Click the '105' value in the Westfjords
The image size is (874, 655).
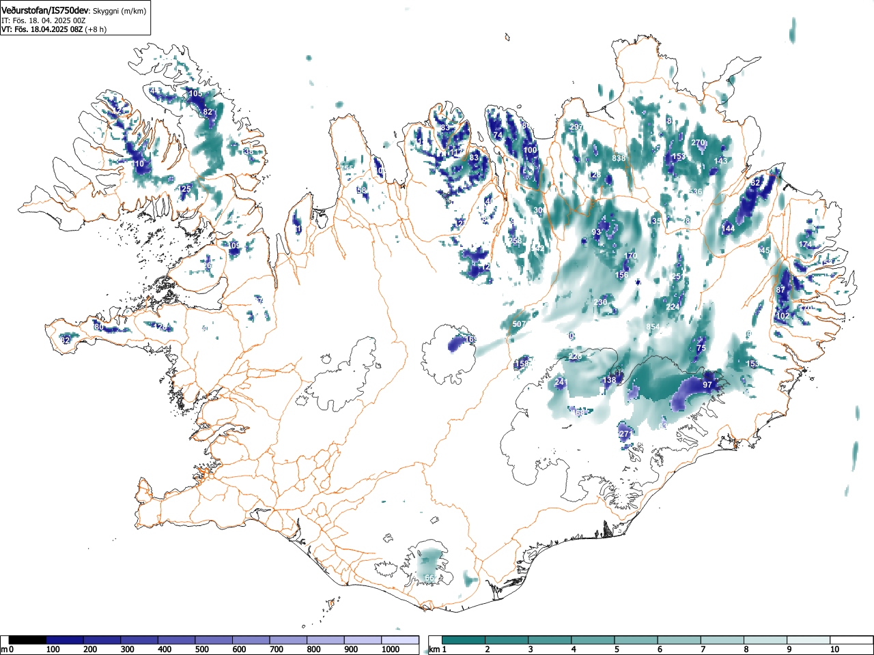(196, 93)
